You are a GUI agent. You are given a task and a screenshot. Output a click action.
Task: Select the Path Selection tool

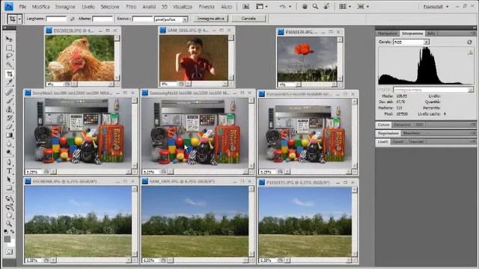tap(9, 179)
